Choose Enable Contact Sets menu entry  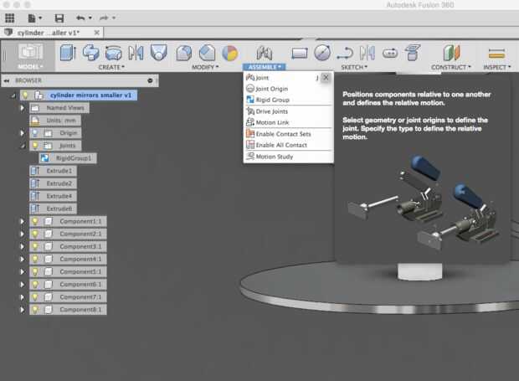(288, 134)
